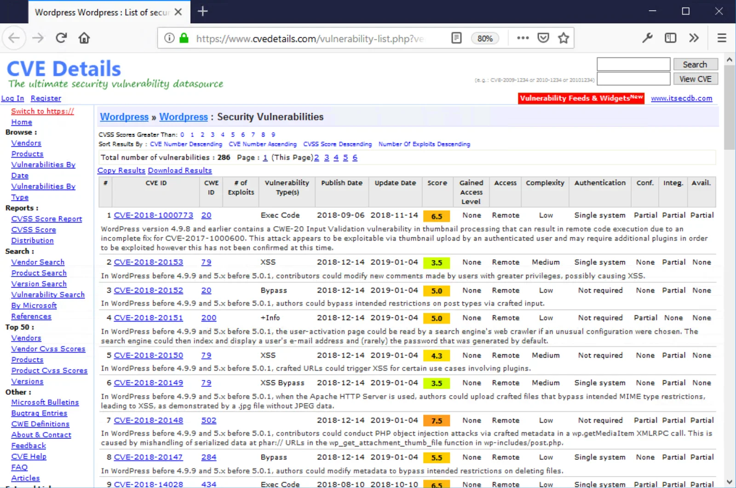The width and height of the screenshot is (736, 488).
Task: Click the 7.5 score cell
Action: coord(437,421)
